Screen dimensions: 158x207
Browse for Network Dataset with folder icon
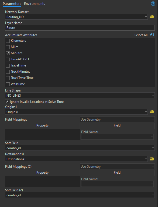152,17
